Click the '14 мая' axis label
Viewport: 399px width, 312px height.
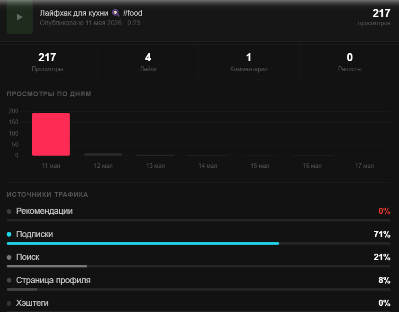point(208,166)
